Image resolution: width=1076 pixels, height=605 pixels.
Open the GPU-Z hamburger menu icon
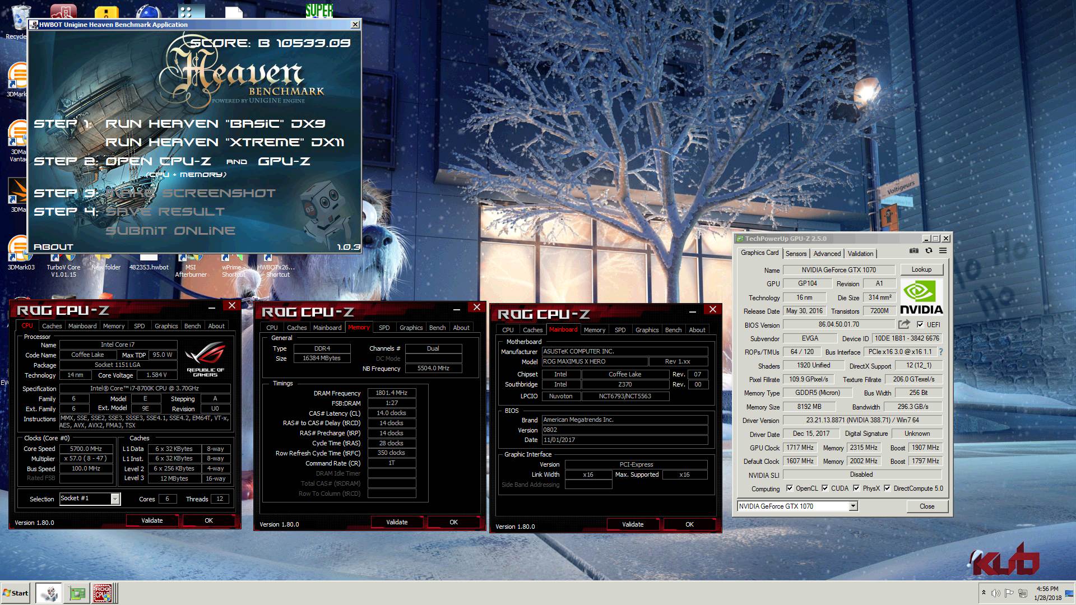point(943,251)
